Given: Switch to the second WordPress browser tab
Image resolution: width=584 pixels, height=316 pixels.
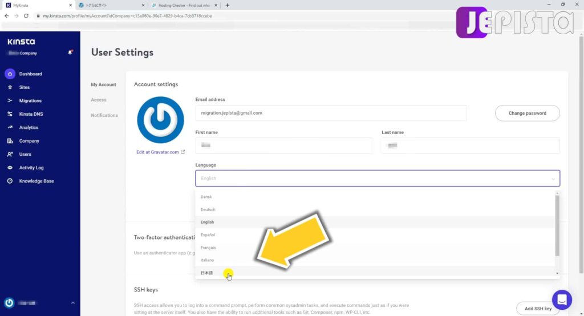Looking at the screenshot, I should [112, 5].
